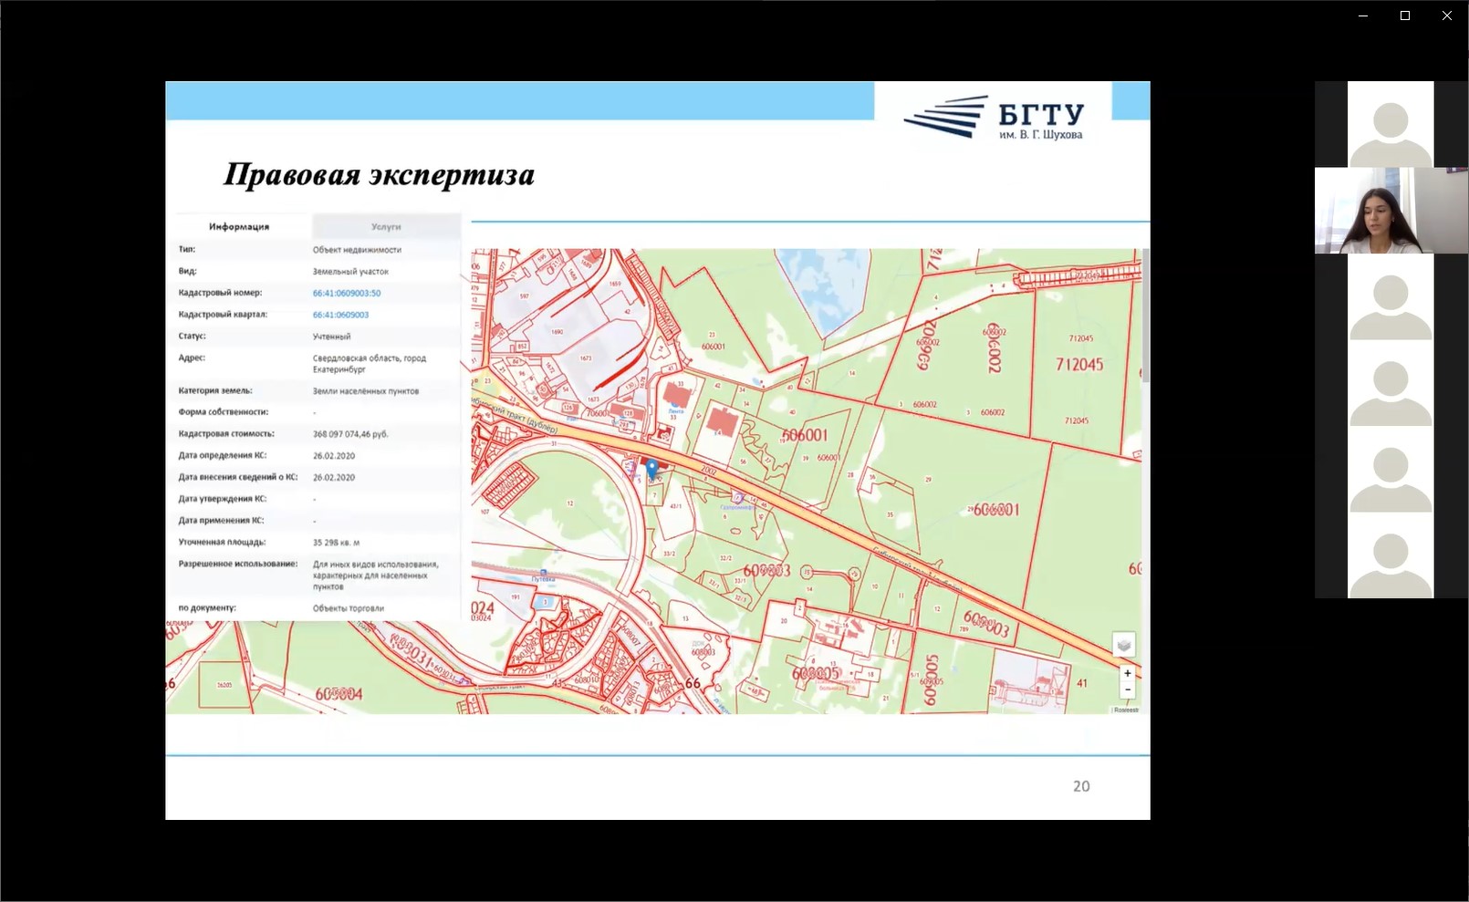
Task: Select the last participant avatar tile
Action: pyautogui.click(x=1391, y=555)
